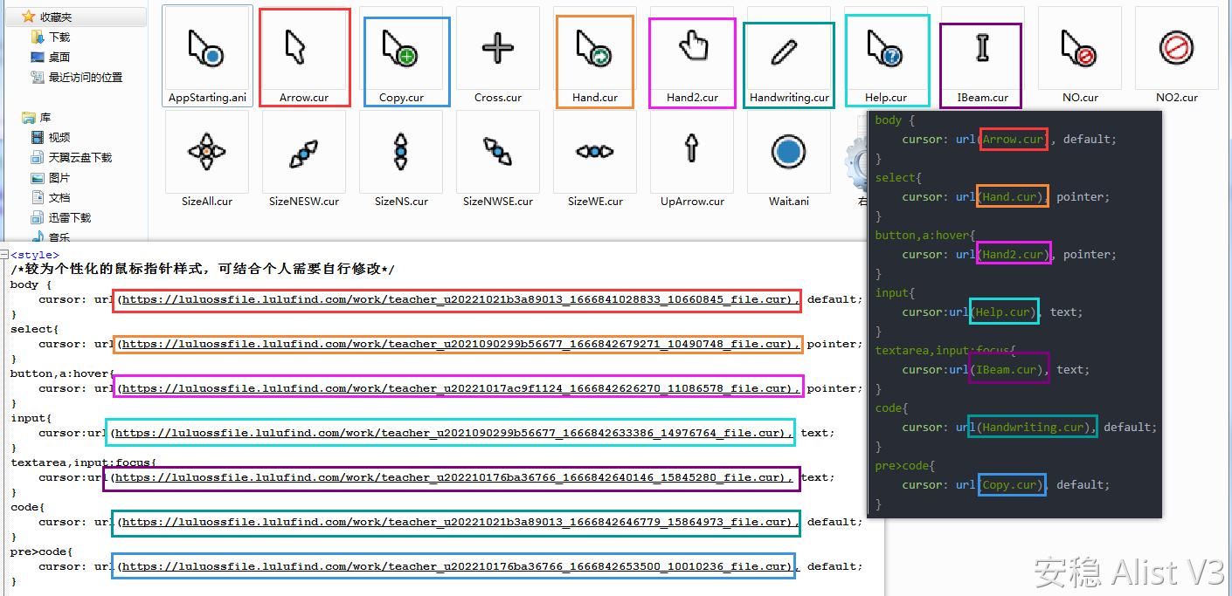
Task: Click the SizeNESW.cur diagonal resize icon
Action: 303,152
